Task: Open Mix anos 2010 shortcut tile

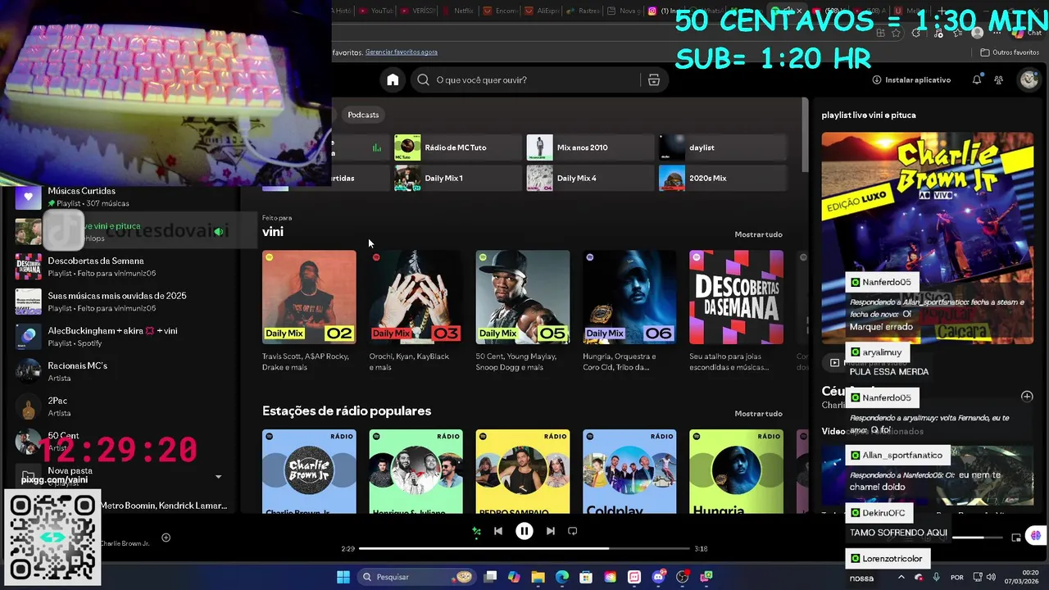Action: click(x=590, y=147)
